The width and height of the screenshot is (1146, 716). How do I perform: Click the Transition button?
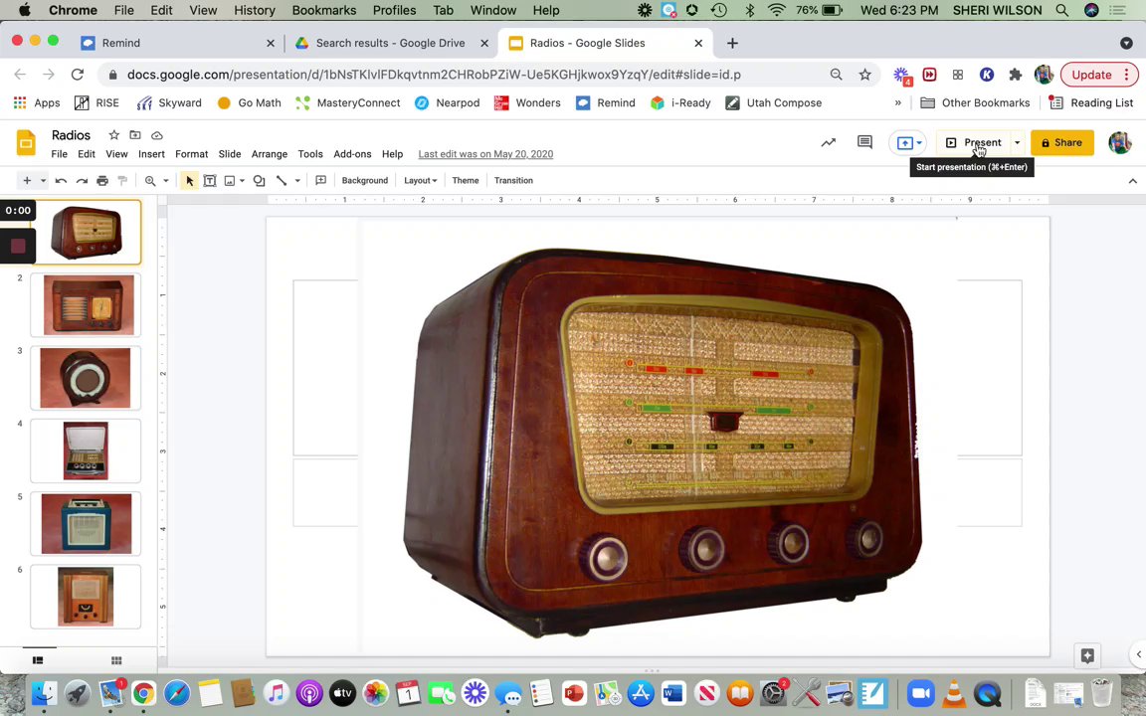[513, 180]
